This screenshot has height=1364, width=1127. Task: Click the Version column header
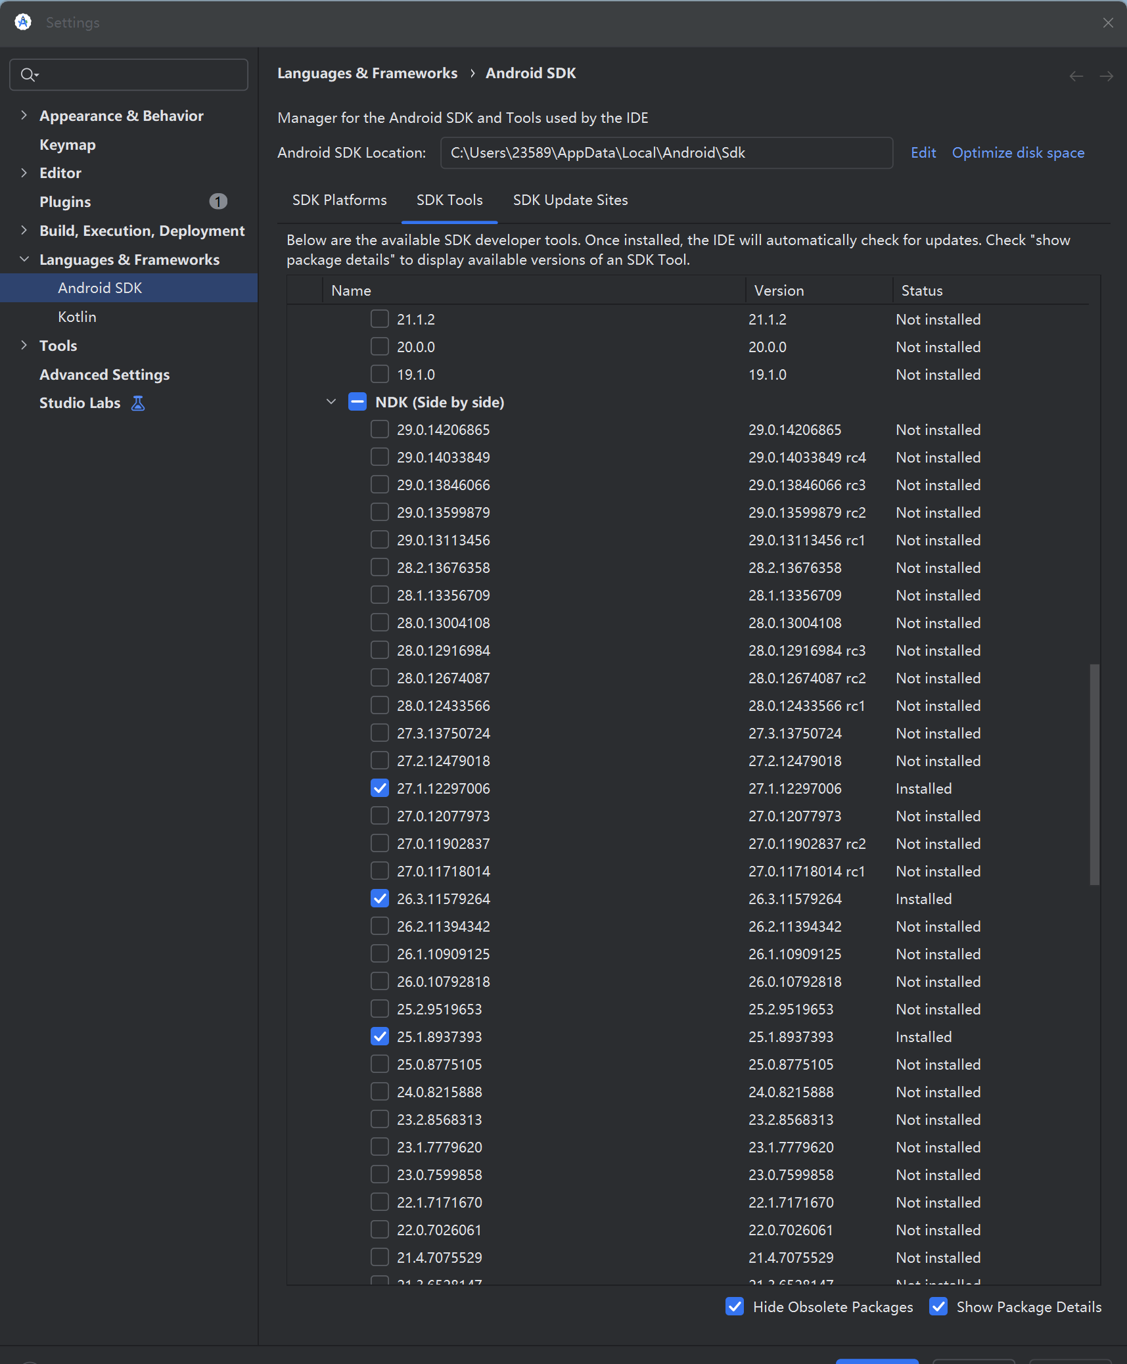tap(819, 290)
